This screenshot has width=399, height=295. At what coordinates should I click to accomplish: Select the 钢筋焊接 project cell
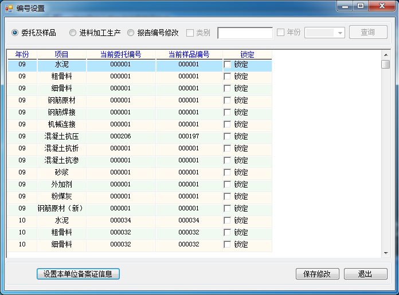61,112
